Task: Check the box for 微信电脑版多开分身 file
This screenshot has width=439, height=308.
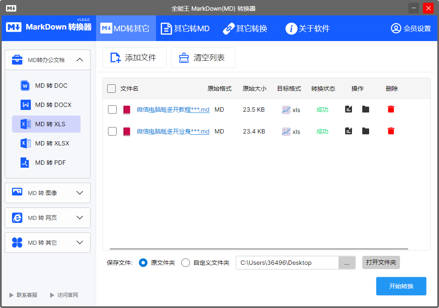Action: coord(112,131)
